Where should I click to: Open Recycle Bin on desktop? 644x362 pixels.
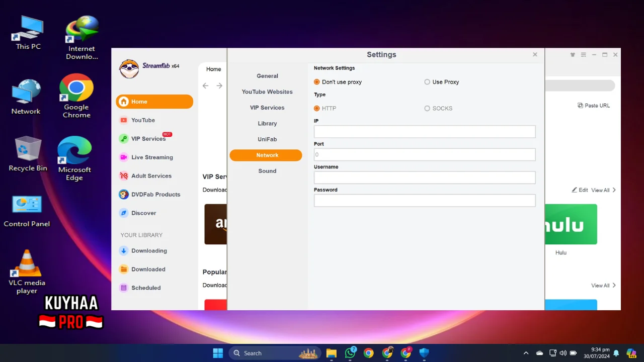28,154
